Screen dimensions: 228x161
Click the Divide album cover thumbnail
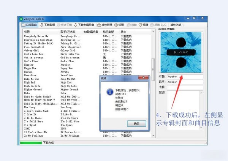[181, 52]
